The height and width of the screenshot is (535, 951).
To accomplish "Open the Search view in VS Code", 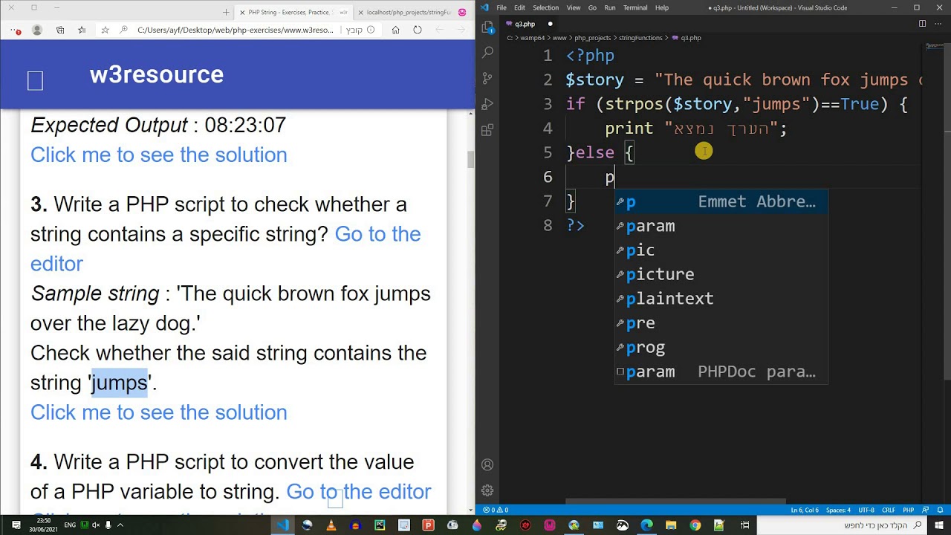I will tap(487, 53).
